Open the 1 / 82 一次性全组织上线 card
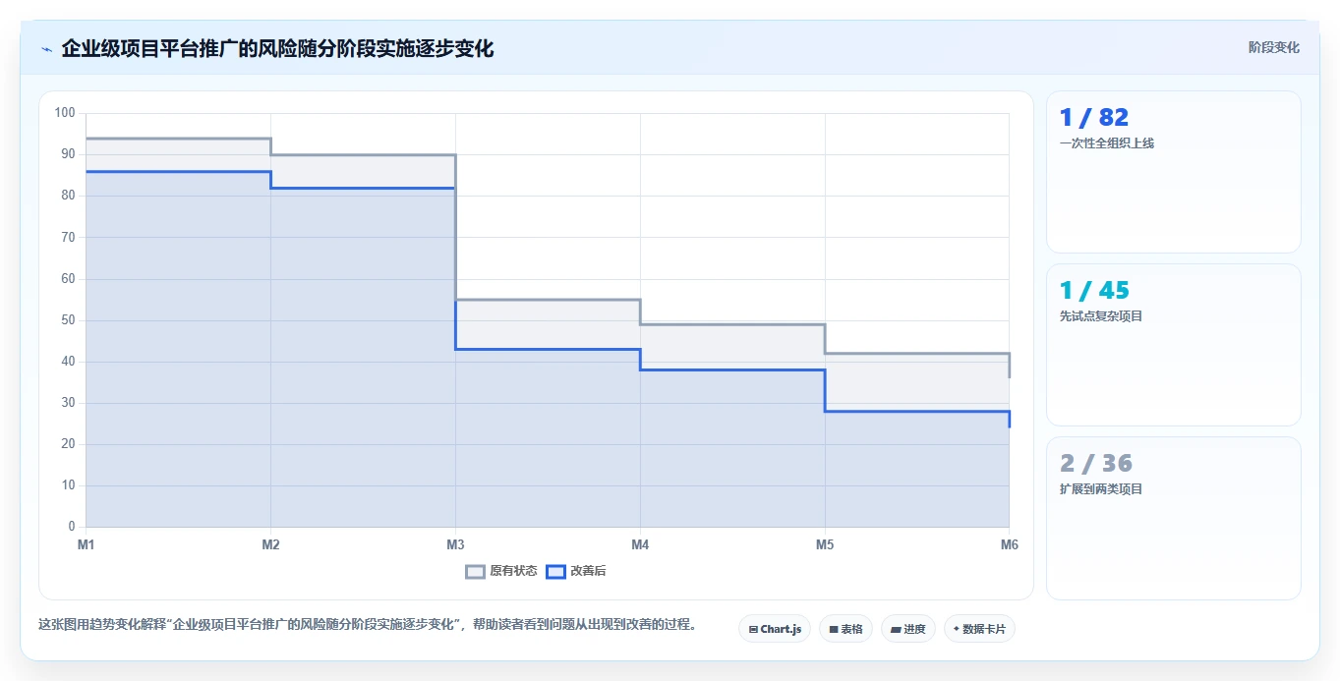Image resolution: width=1340 pixels, height=681 pixels. [1174, 172]
